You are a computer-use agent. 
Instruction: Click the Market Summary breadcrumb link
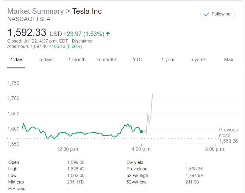35,11
